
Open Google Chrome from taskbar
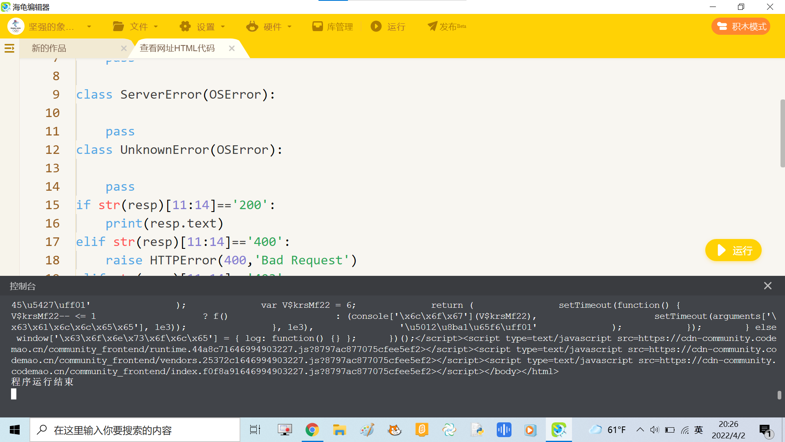click(x=312, y=430)
